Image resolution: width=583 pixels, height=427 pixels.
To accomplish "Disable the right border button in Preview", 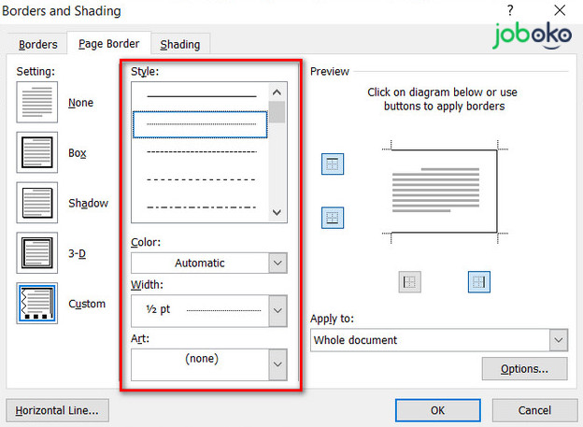I will [x=478, y=281].
